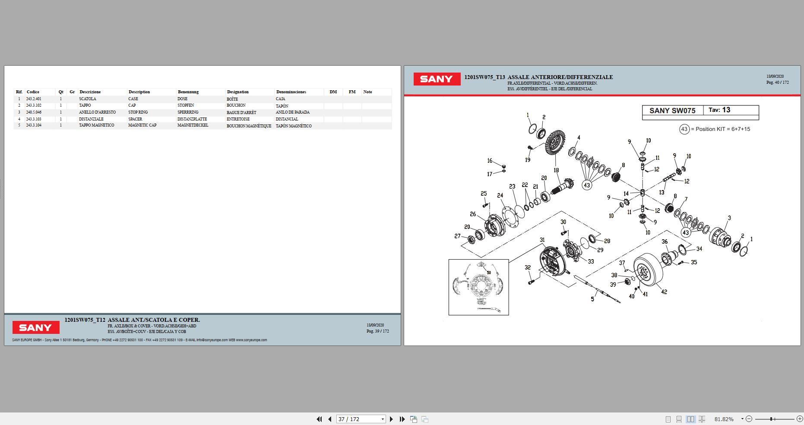Click the ANELLO D'ARRESTO cell
The height and width of the screenshot is (425, 804).
pyautogui.click(x=98, y=112)
